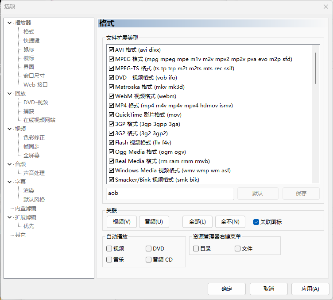This screenshot has height=300, width=333.
Task: Open the 窗口尺寸 settings page
Action: tap(34, 76)
